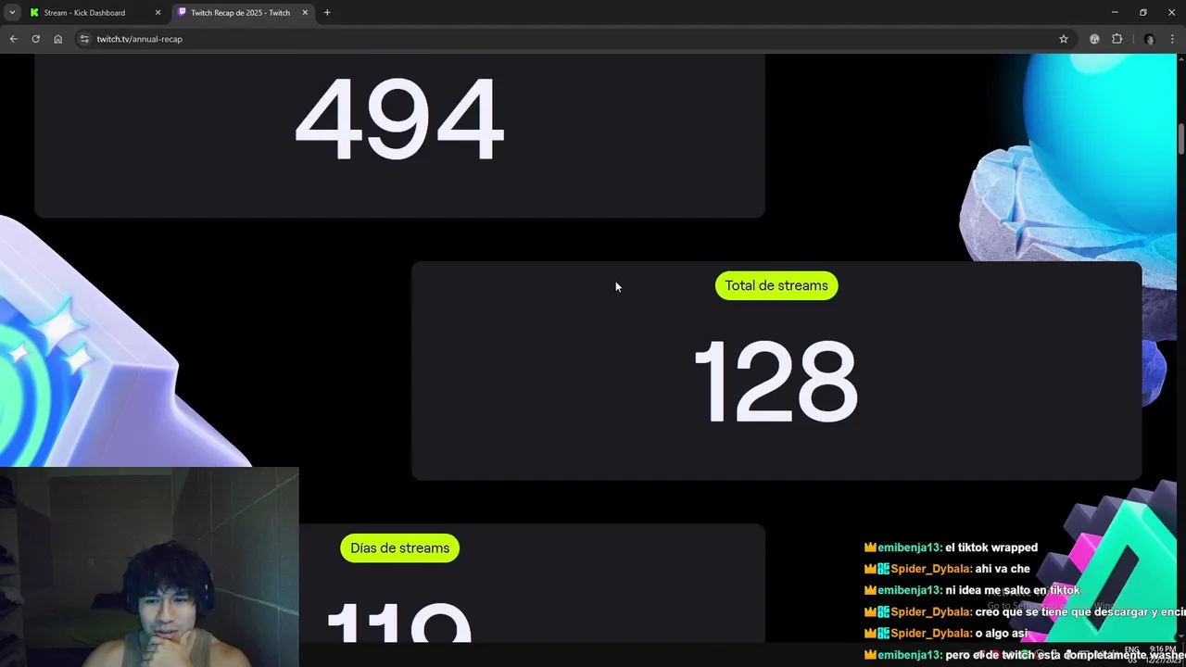Open the Chrome profile avatar
This screenshot has width=1186, height=667.
[1150, 39]
